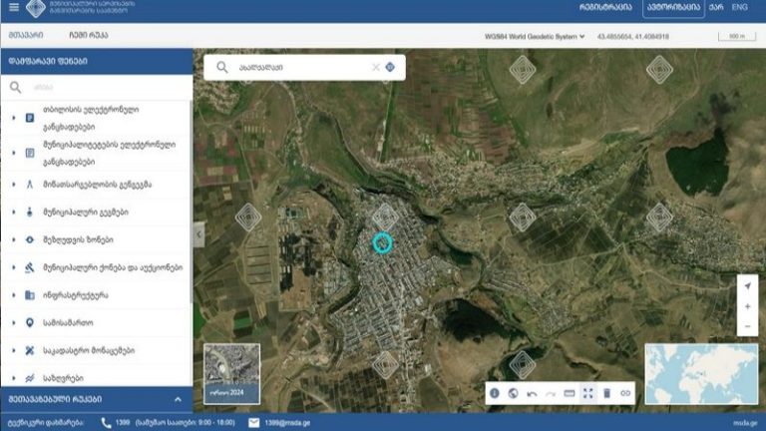Screen dimensions: 766x431
Task: Click the locate-me arrow button
Action: pos(747,286)
